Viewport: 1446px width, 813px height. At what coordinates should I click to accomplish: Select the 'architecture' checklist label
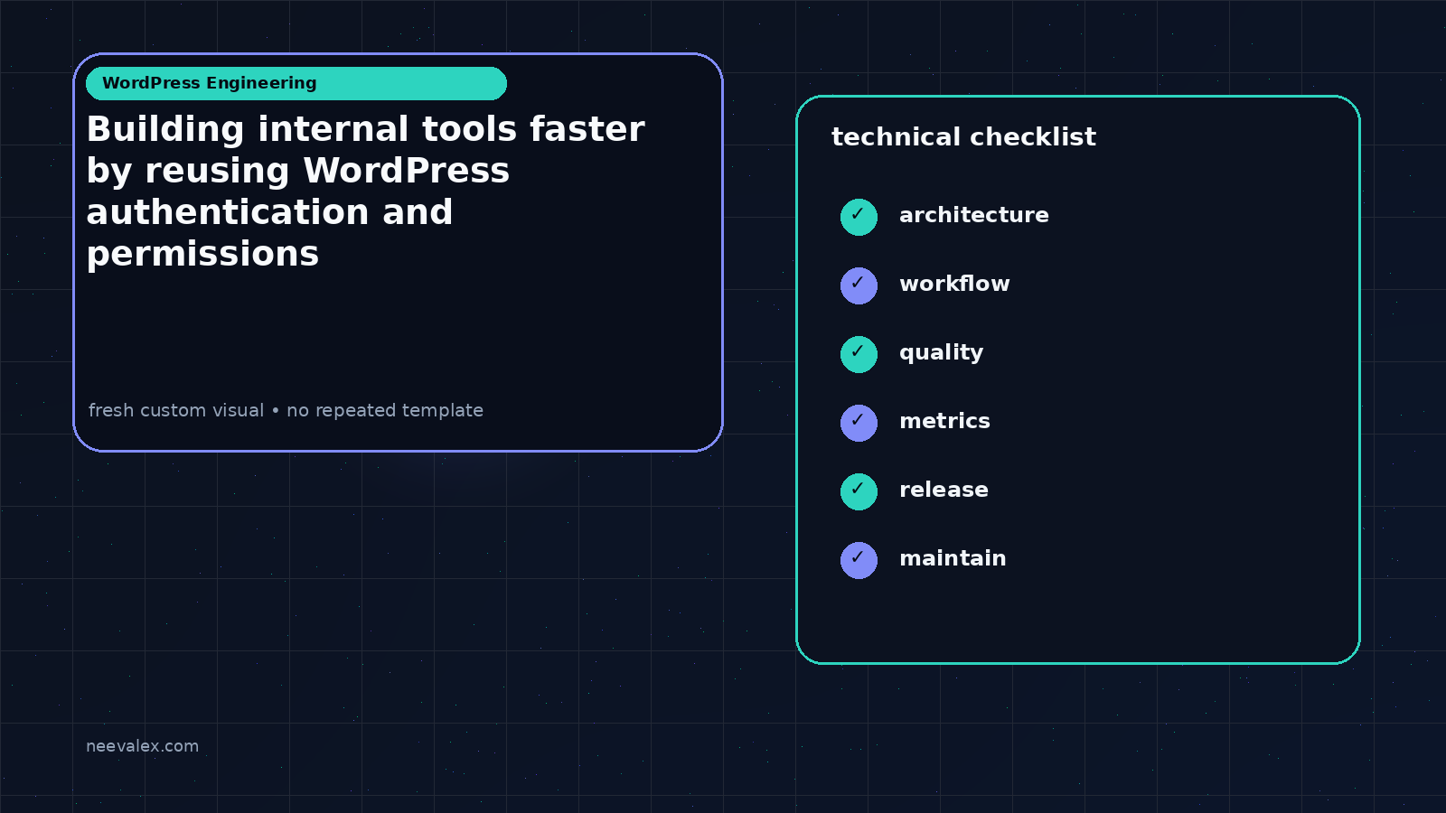pos(974,215)
